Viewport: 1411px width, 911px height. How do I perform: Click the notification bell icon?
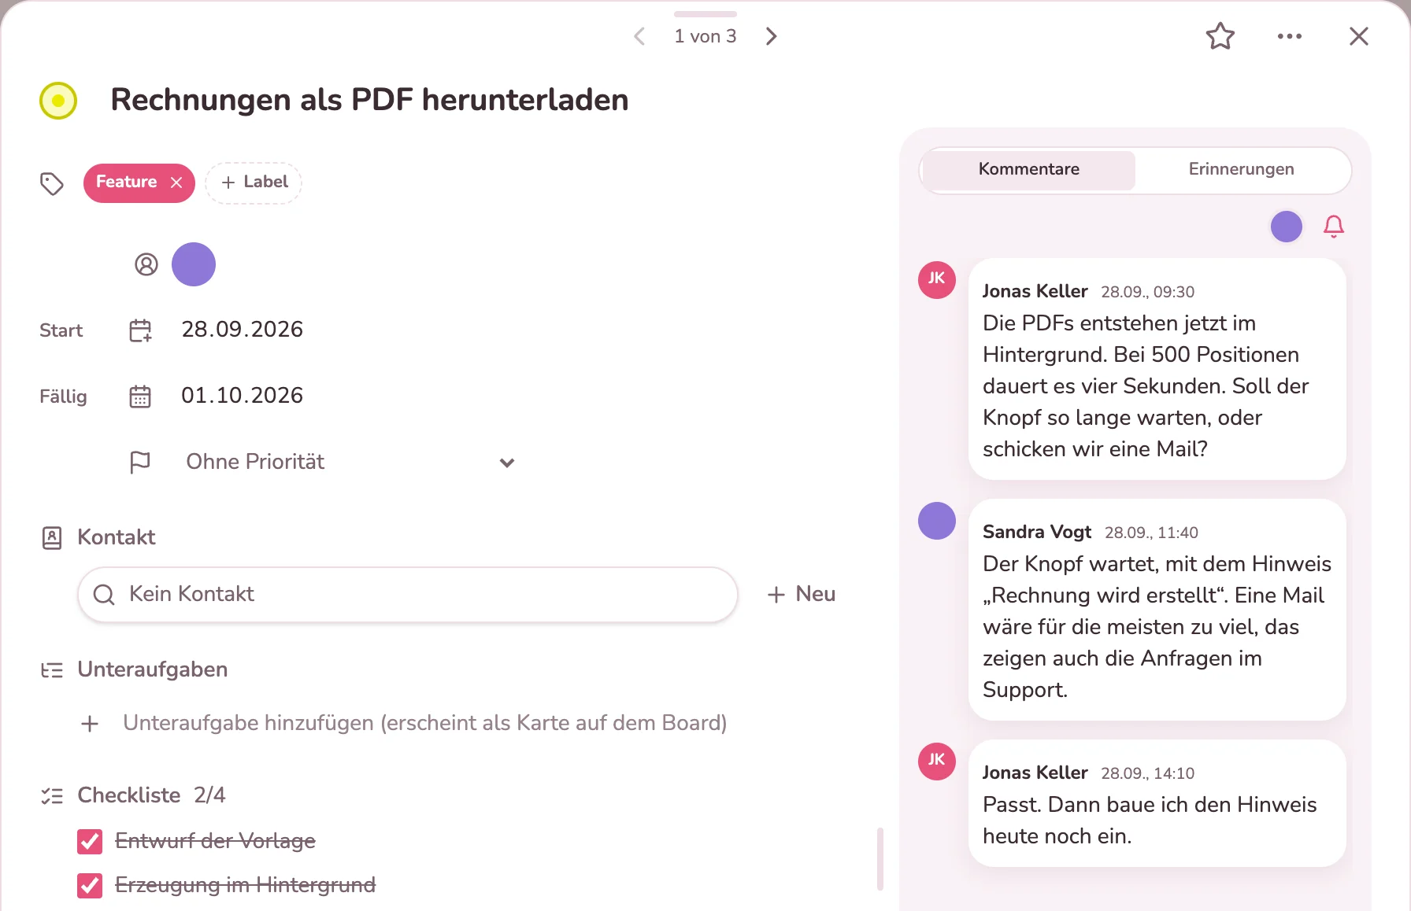[1334, 227]
